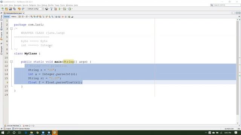Click the Next Bookmark icon
Screen dimensions: 241x135
50,16
